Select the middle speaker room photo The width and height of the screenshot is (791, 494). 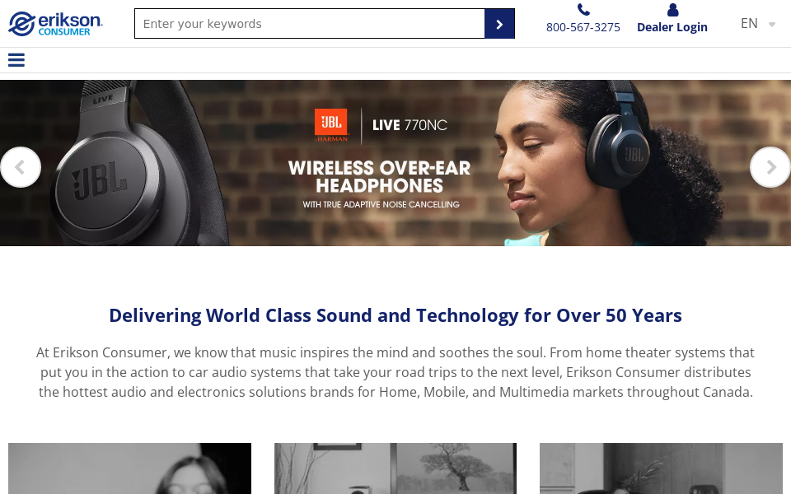395,468
